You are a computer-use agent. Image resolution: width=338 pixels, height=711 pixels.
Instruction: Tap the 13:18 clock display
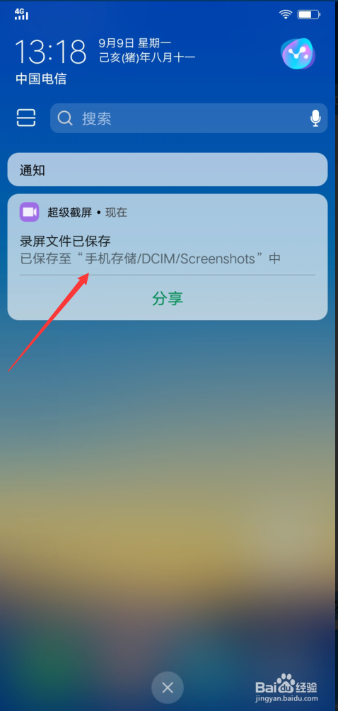[x=51, y=51]
